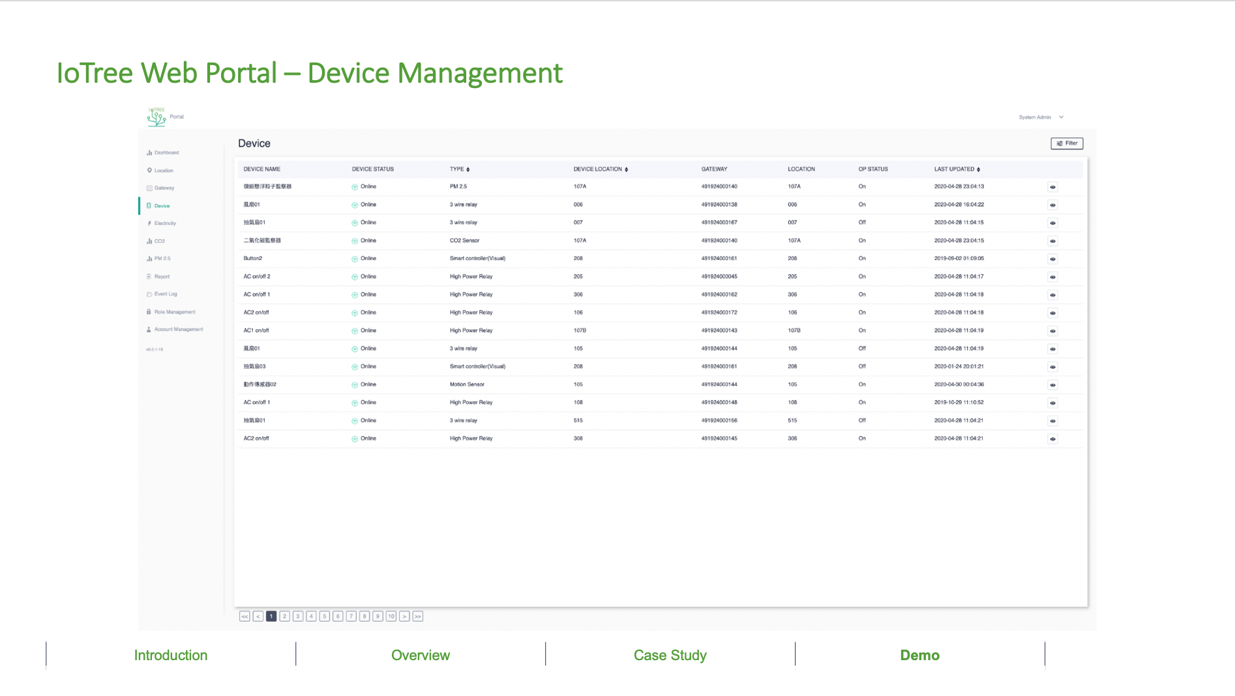This screenshot has width=1235, height=696.
Task: Click eye icon for location 106 row
Action: click(1052, 313)
